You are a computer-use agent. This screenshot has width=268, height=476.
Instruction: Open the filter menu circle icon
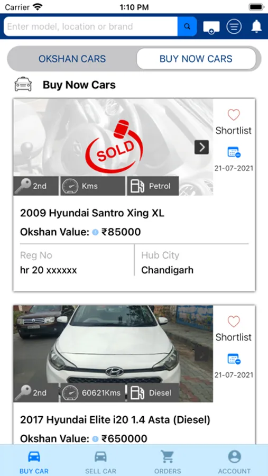234,27
